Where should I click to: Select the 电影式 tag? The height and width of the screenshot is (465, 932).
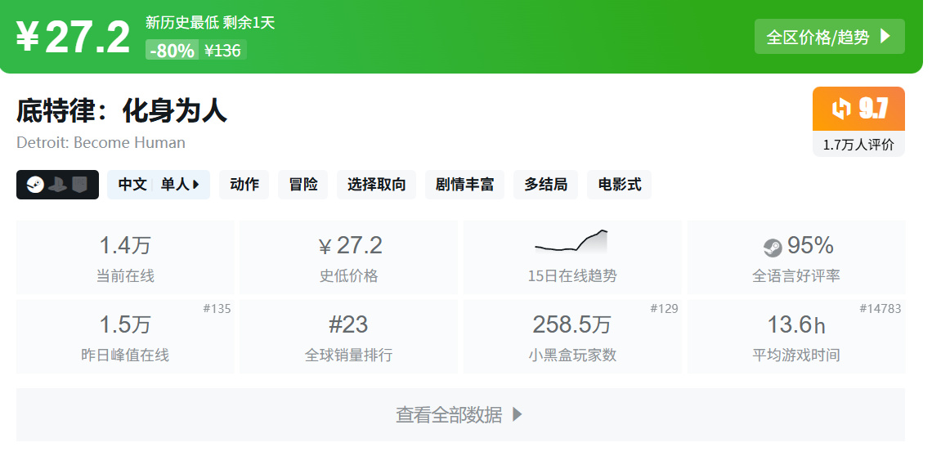(620, 185)
